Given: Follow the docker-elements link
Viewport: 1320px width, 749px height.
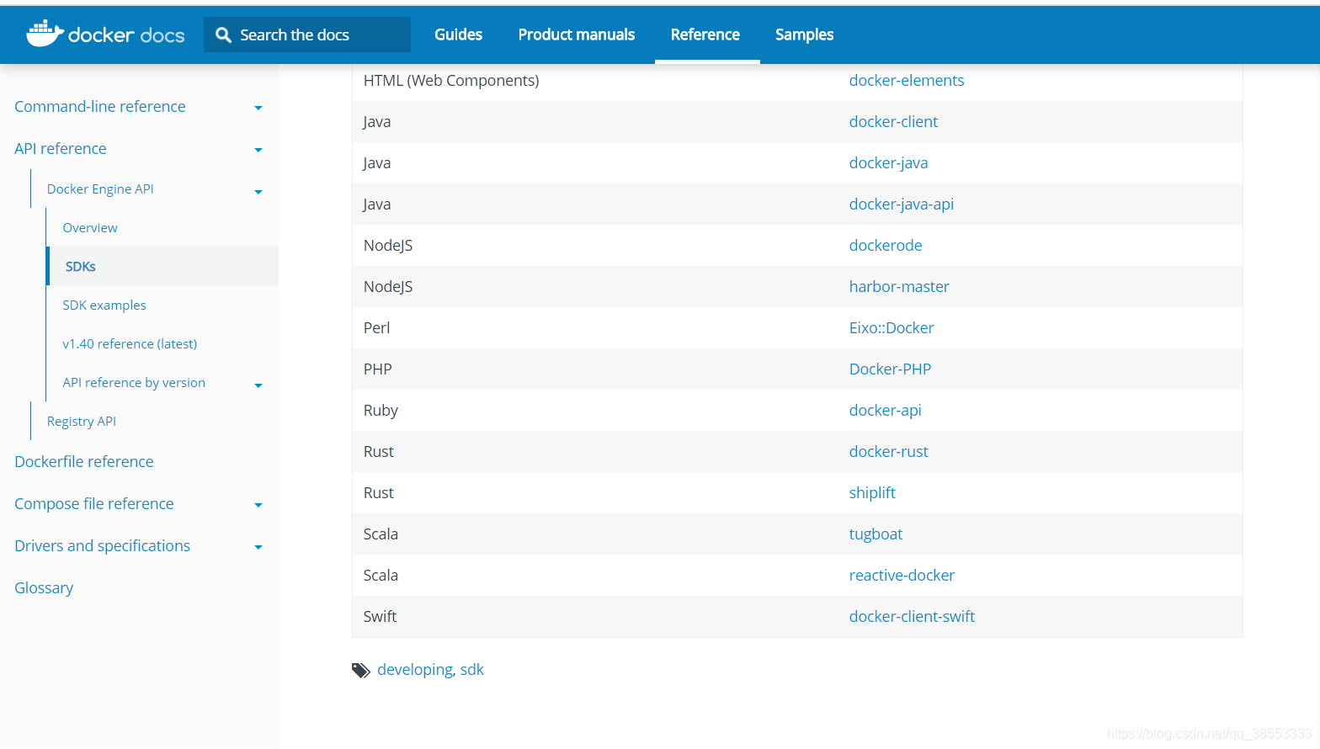Looking at the screenshot, I should tap(907, 81).
